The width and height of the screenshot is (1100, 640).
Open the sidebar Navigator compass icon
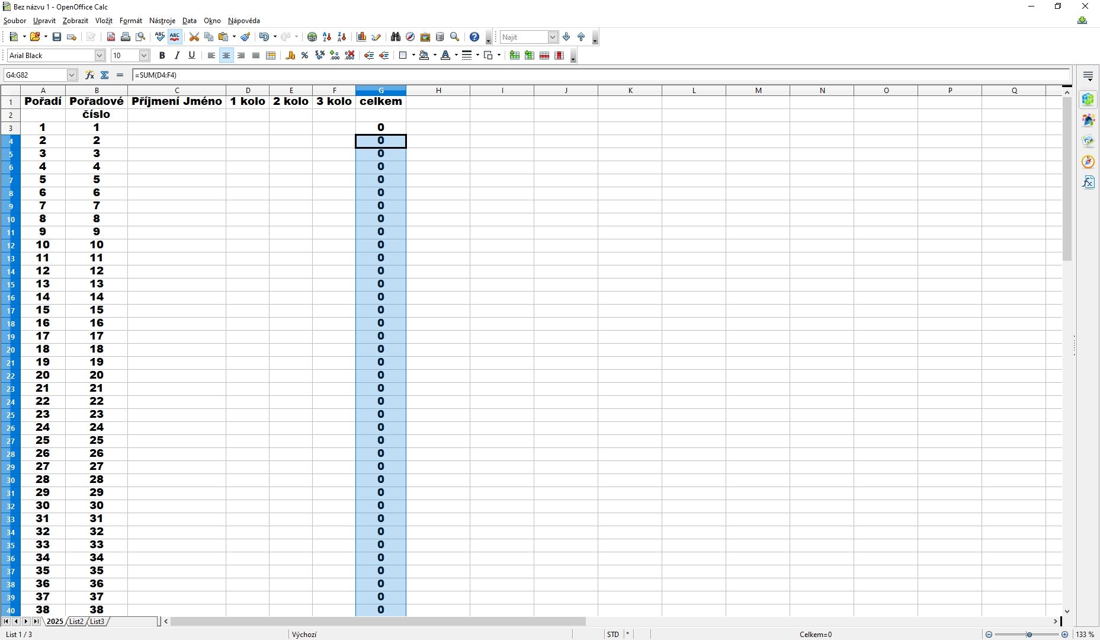click(1088, 161)
